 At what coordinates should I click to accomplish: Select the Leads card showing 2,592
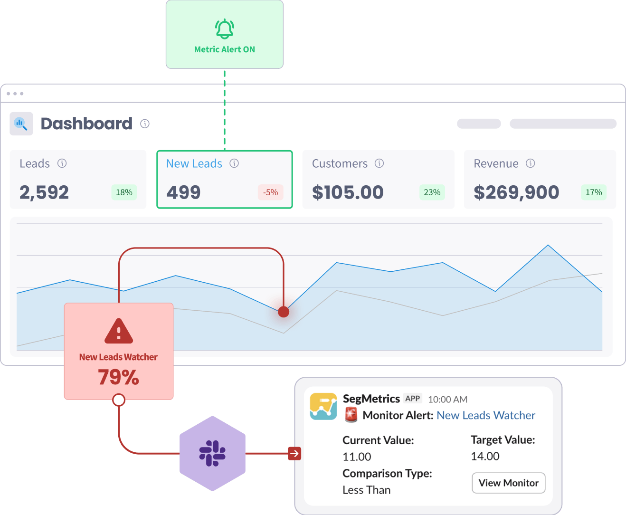point(78,180)
